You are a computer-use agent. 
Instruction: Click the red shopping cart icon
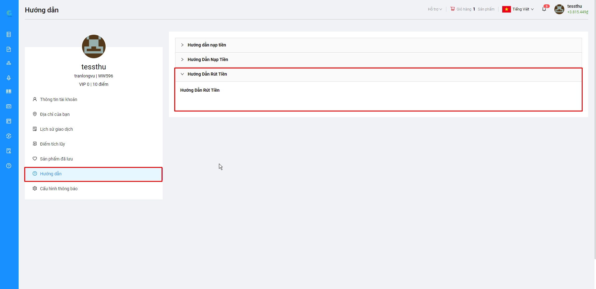(453, 9)
